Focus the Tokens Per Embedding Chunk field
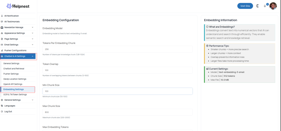 [117, 49]
